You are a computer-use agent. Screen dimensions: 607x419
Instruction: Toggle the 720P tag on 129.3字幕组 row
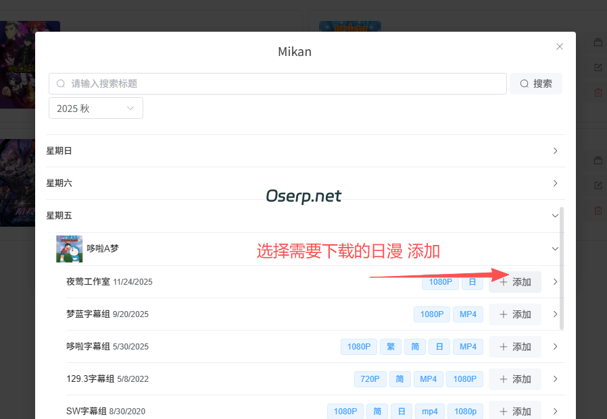pos(370,379)
